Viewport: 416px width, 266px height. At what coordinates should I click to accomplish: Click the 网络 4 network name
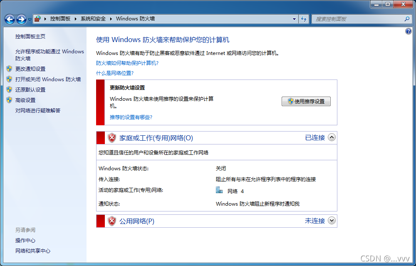point(235,191)
